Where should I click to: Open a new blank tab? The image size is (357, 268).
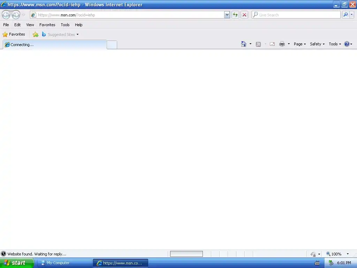click(112, 45)
